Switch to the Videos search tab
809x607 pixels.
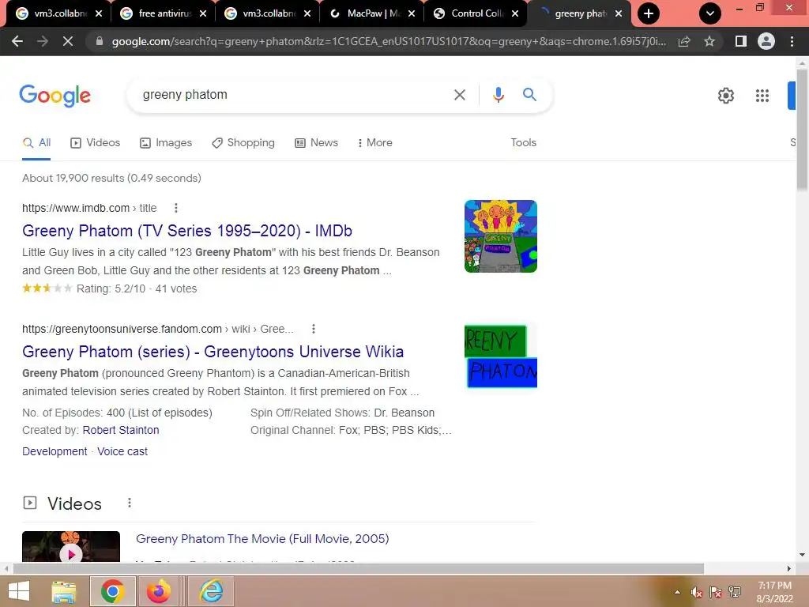96,143
